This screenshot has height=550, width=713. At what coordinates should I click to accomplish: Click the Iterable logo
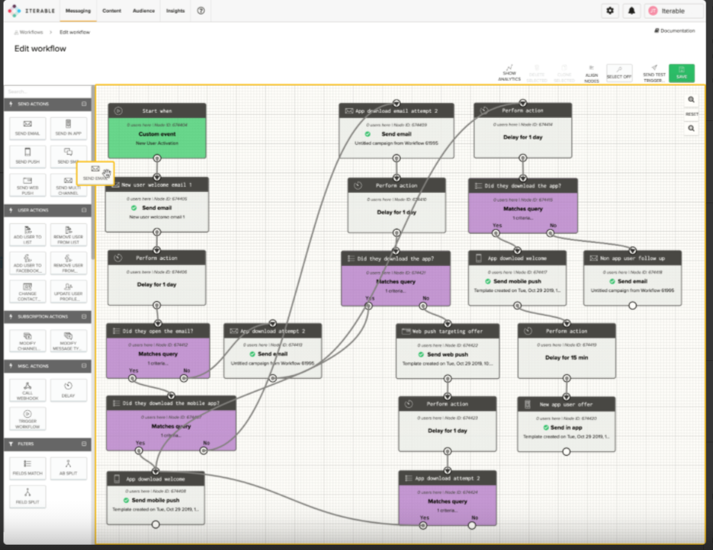31,10
